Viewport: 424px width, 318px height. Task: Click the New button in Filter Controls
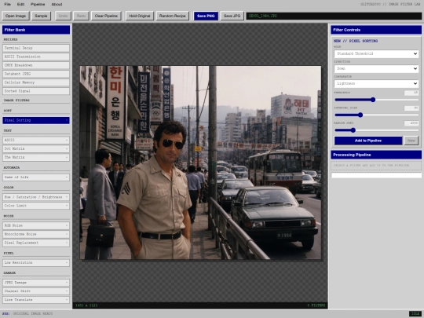click(411, 141)
